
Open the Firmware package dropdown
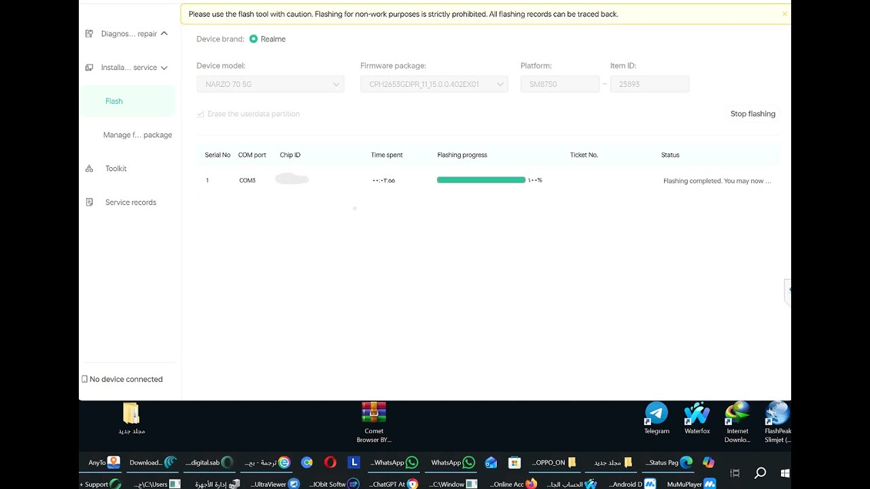(x=434, y=84)
